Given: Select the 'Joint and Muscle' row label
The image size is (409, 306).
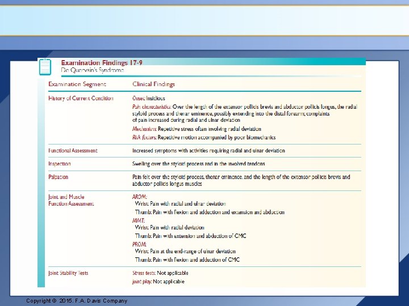Looking at the screenshot, I should click(x=66, y=197).
